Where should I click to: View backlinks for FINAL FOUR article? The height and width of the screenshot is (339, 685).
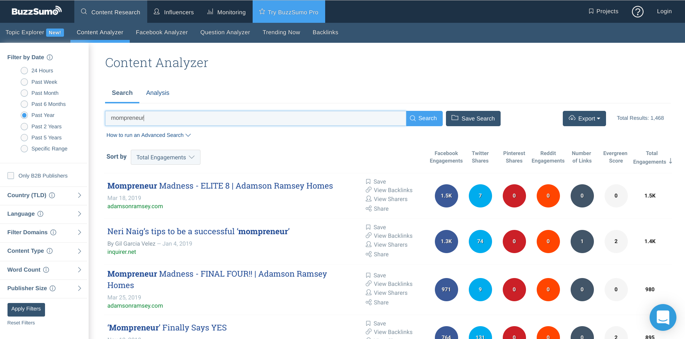pos(389,284)
